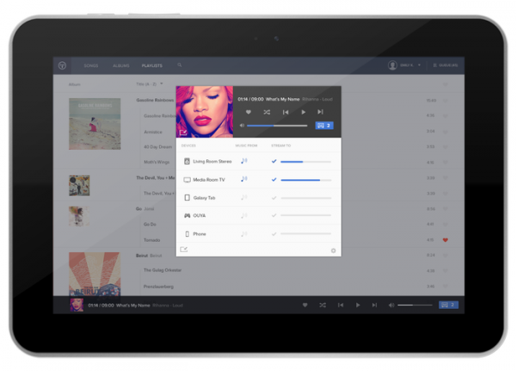Click the heart icon in the popup player
The width and height of the screenshot is (516, 371).
(x=249, y=112)
